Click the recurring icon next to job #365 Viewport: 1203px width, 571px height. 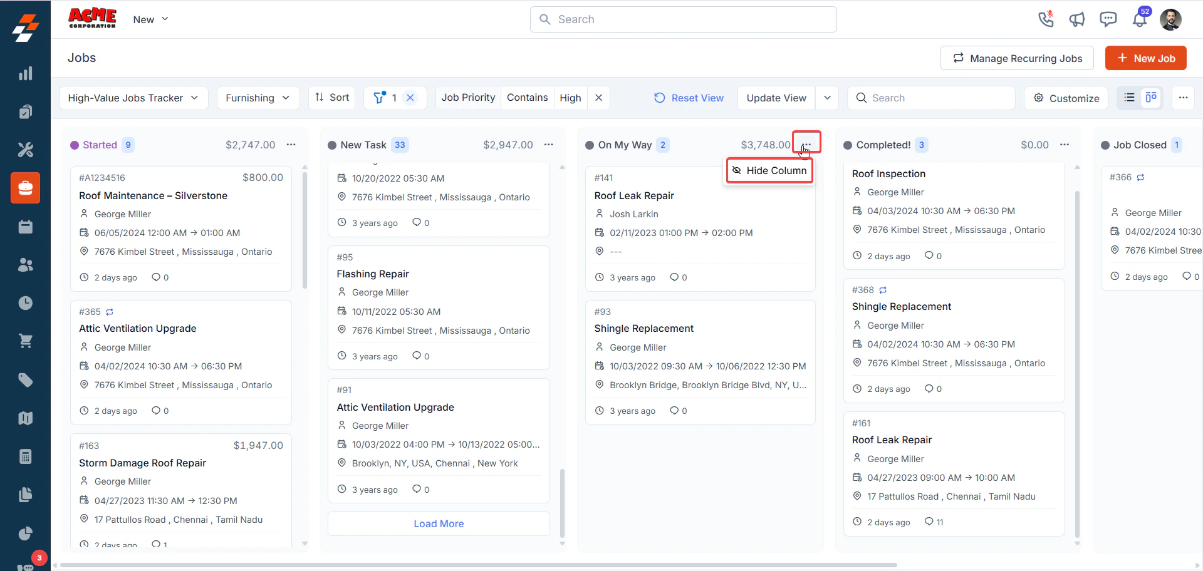110,312
